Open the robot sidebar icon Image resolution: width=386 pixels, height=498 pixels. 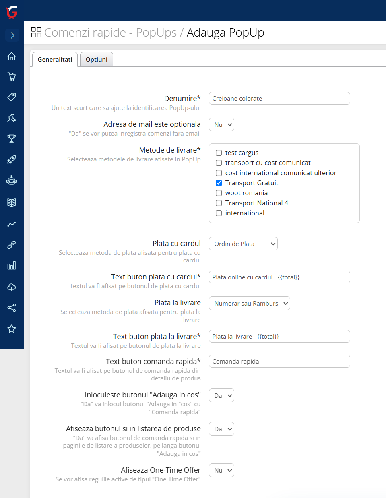pos(12,180)
